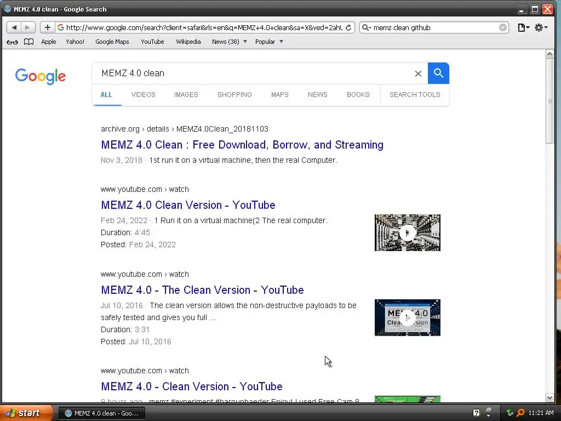Click the Google favicon in address bar
Screen dimensions: 561x421
(61, 27)
